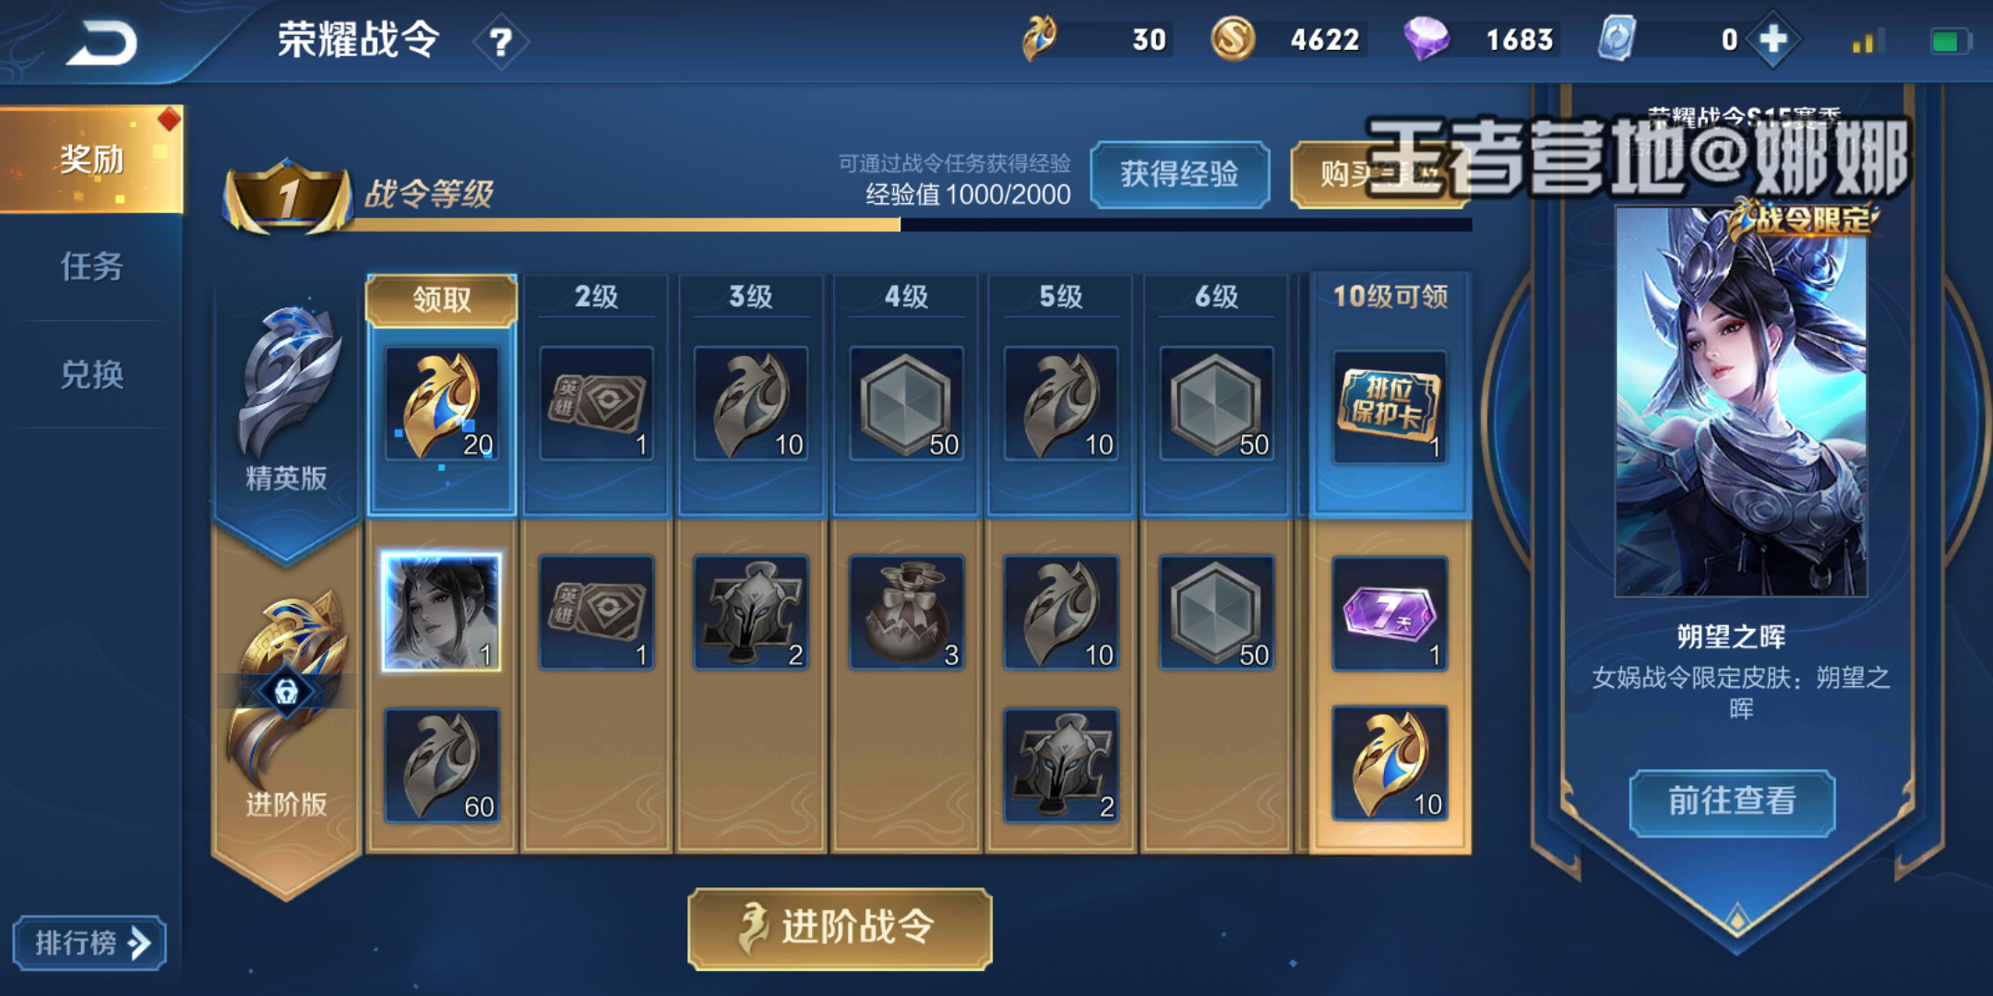Tap the purple 7天 card reward

pos(1390,613)
